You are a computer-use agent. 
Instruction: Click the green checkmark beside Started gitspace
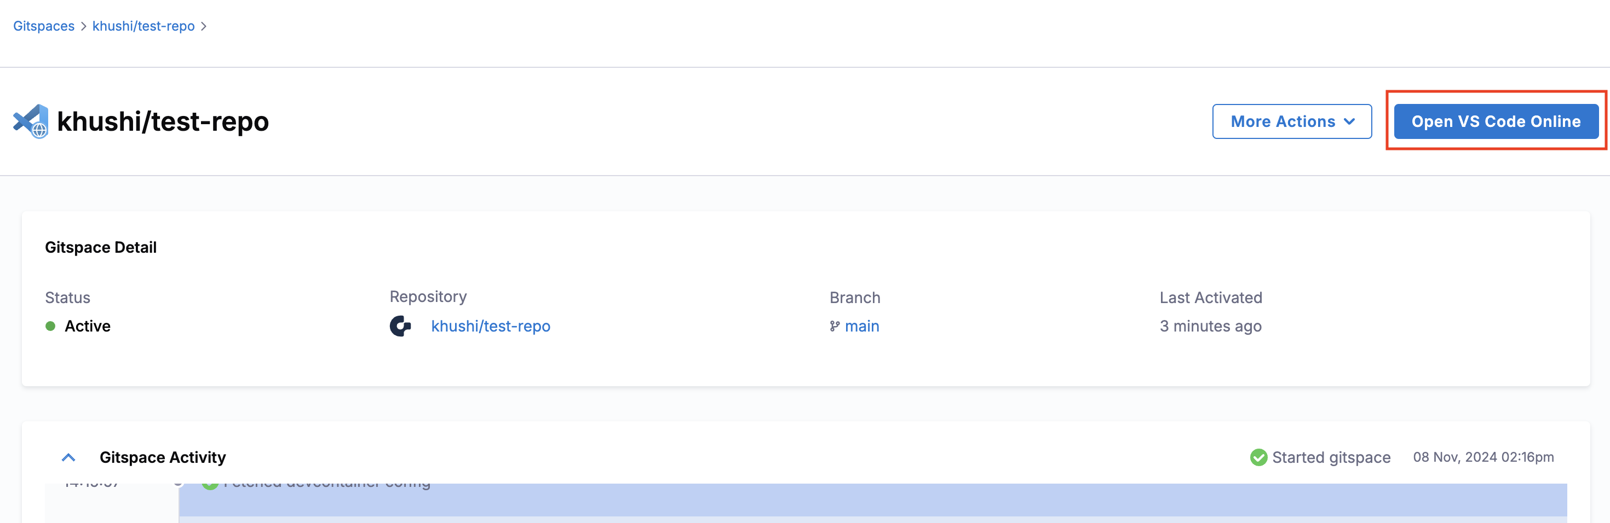pos(1258,457)
